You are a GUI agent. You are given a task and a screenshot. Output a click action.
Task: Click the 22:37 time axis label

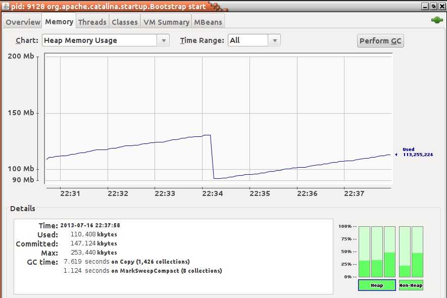tap(354, 193)
